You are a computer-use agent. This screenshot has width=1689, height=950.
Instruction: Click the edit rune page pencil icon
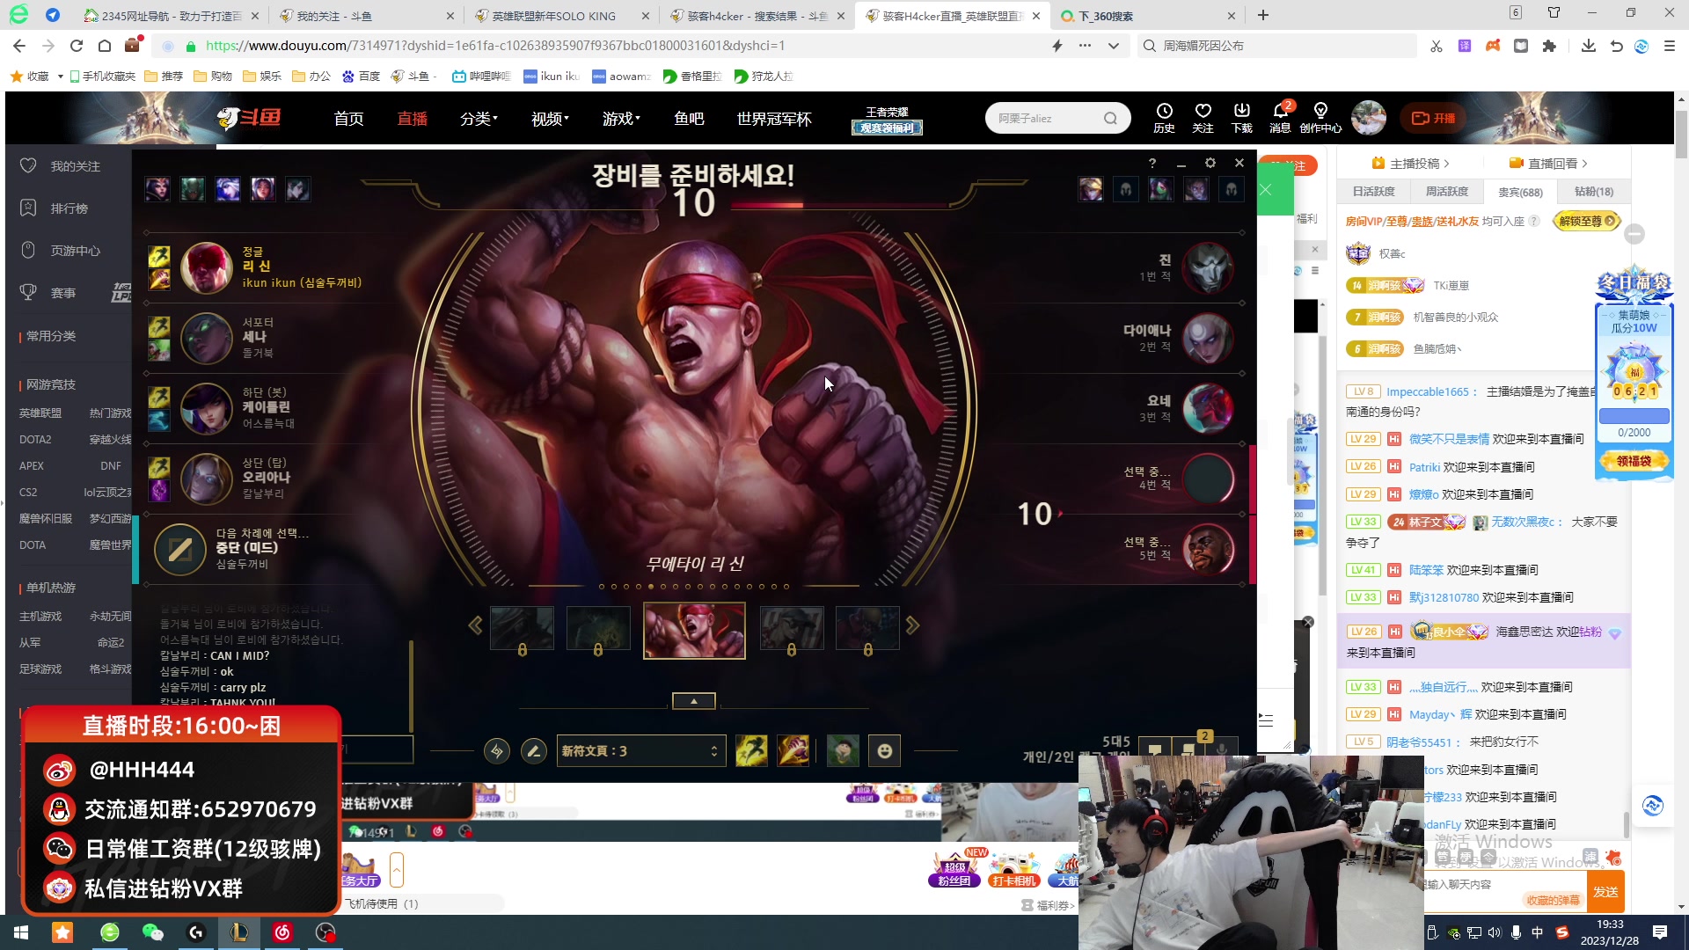point(533,751)
